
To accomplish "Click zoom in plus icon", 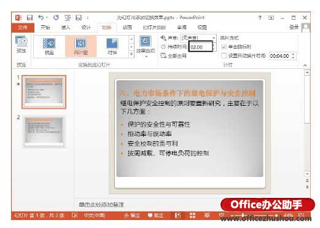I will point(276,216).
